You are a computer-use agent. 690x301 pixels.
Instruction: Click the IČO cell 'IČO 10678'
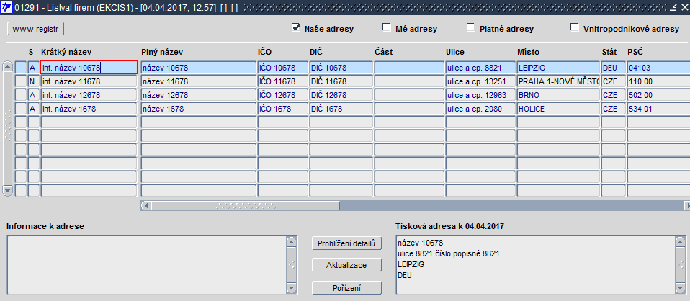(282, 68)
